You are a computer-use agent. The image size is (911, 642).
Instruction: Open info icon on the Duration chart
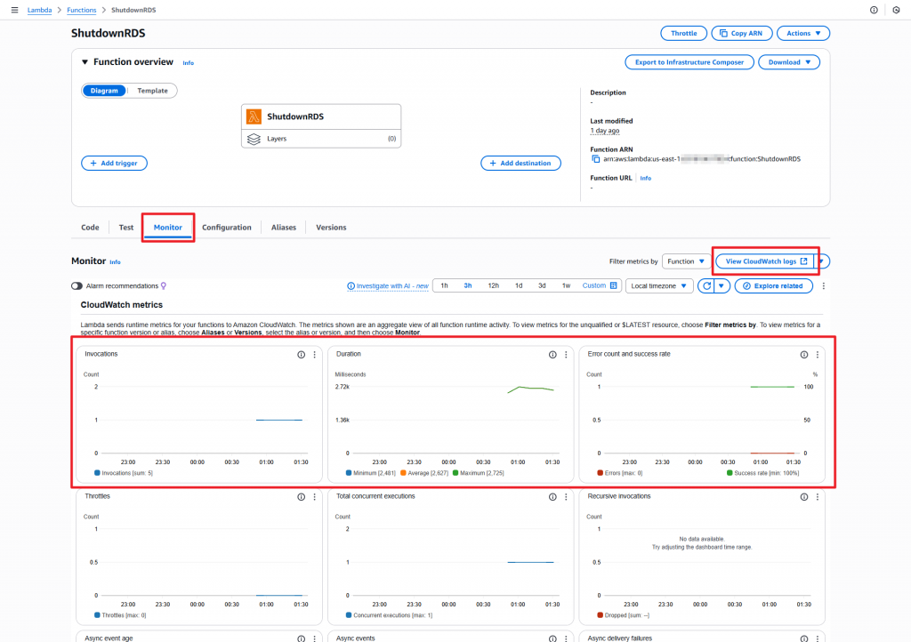[x=552, y=355]
